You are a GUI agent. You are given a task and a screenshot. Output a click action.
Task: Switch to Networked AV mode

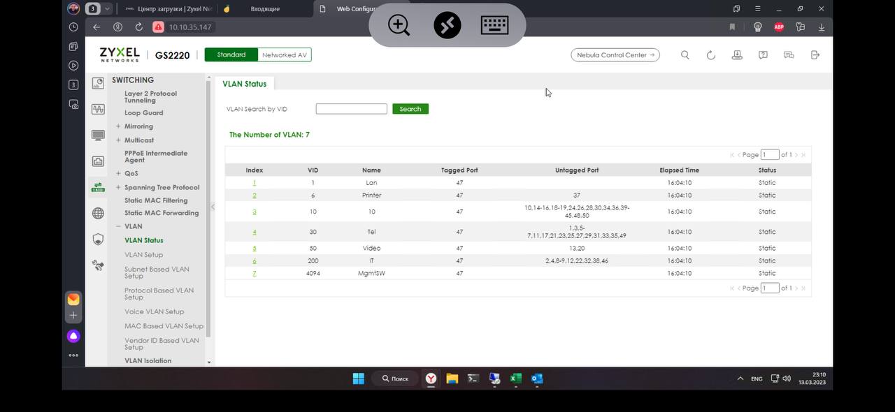pos(285,54)
